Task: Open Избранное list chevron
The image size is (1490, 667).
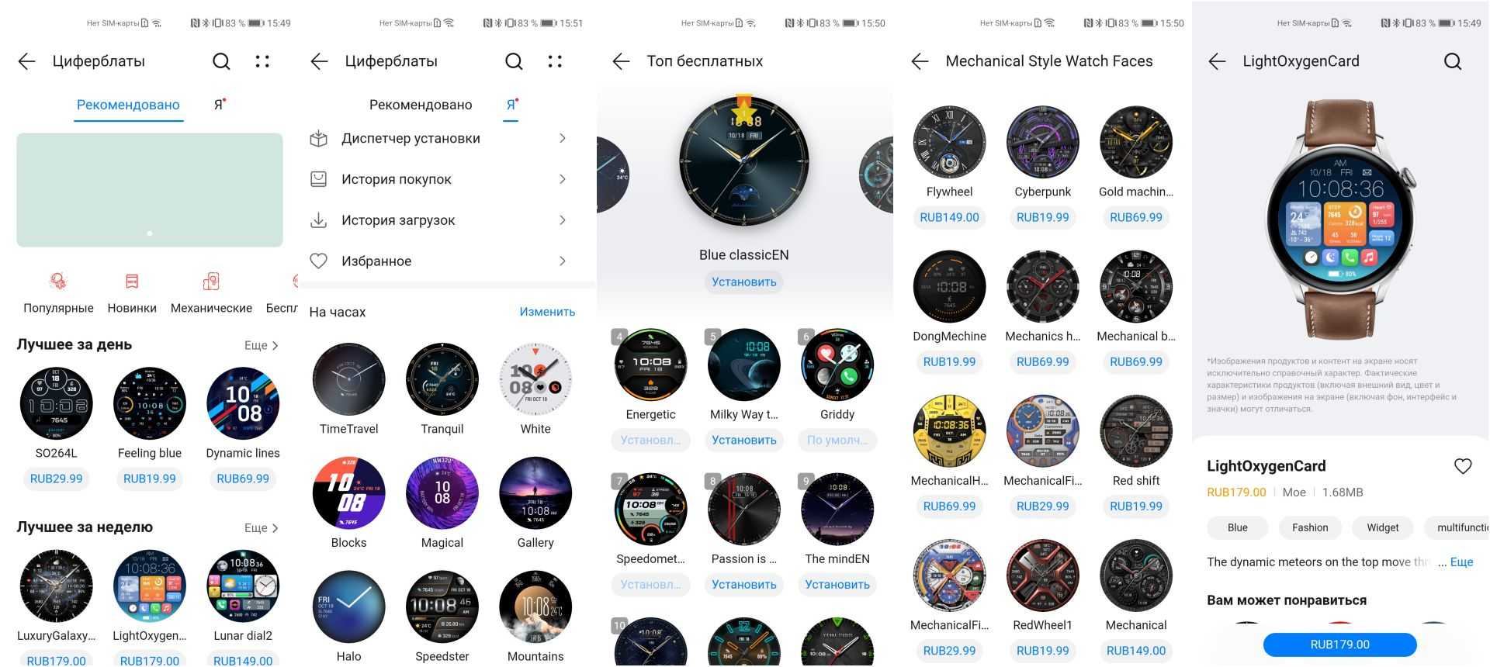Action: pos(563,261)
